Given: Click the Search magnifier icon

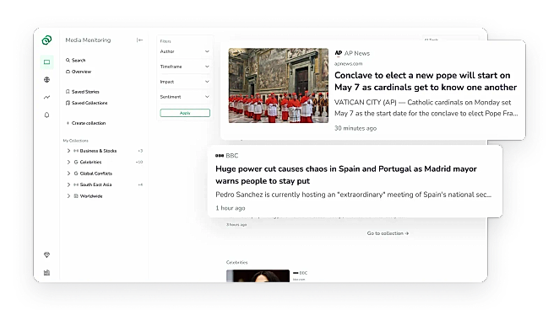Looking at the screenshot, I should [68, 60].
